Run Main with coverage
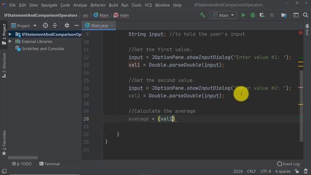Image resolution: width=311 pixels, height=175 pixels. [262, 15]
